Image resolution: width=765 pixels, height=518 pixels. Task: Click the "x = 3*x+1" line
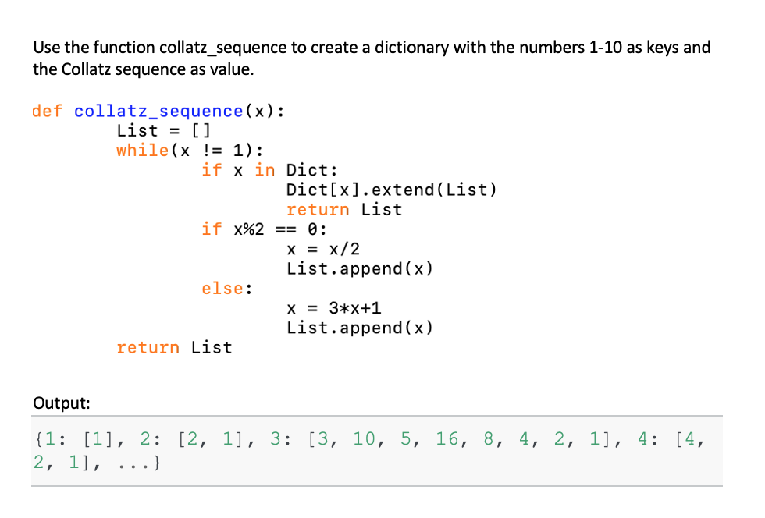[334, 308]
